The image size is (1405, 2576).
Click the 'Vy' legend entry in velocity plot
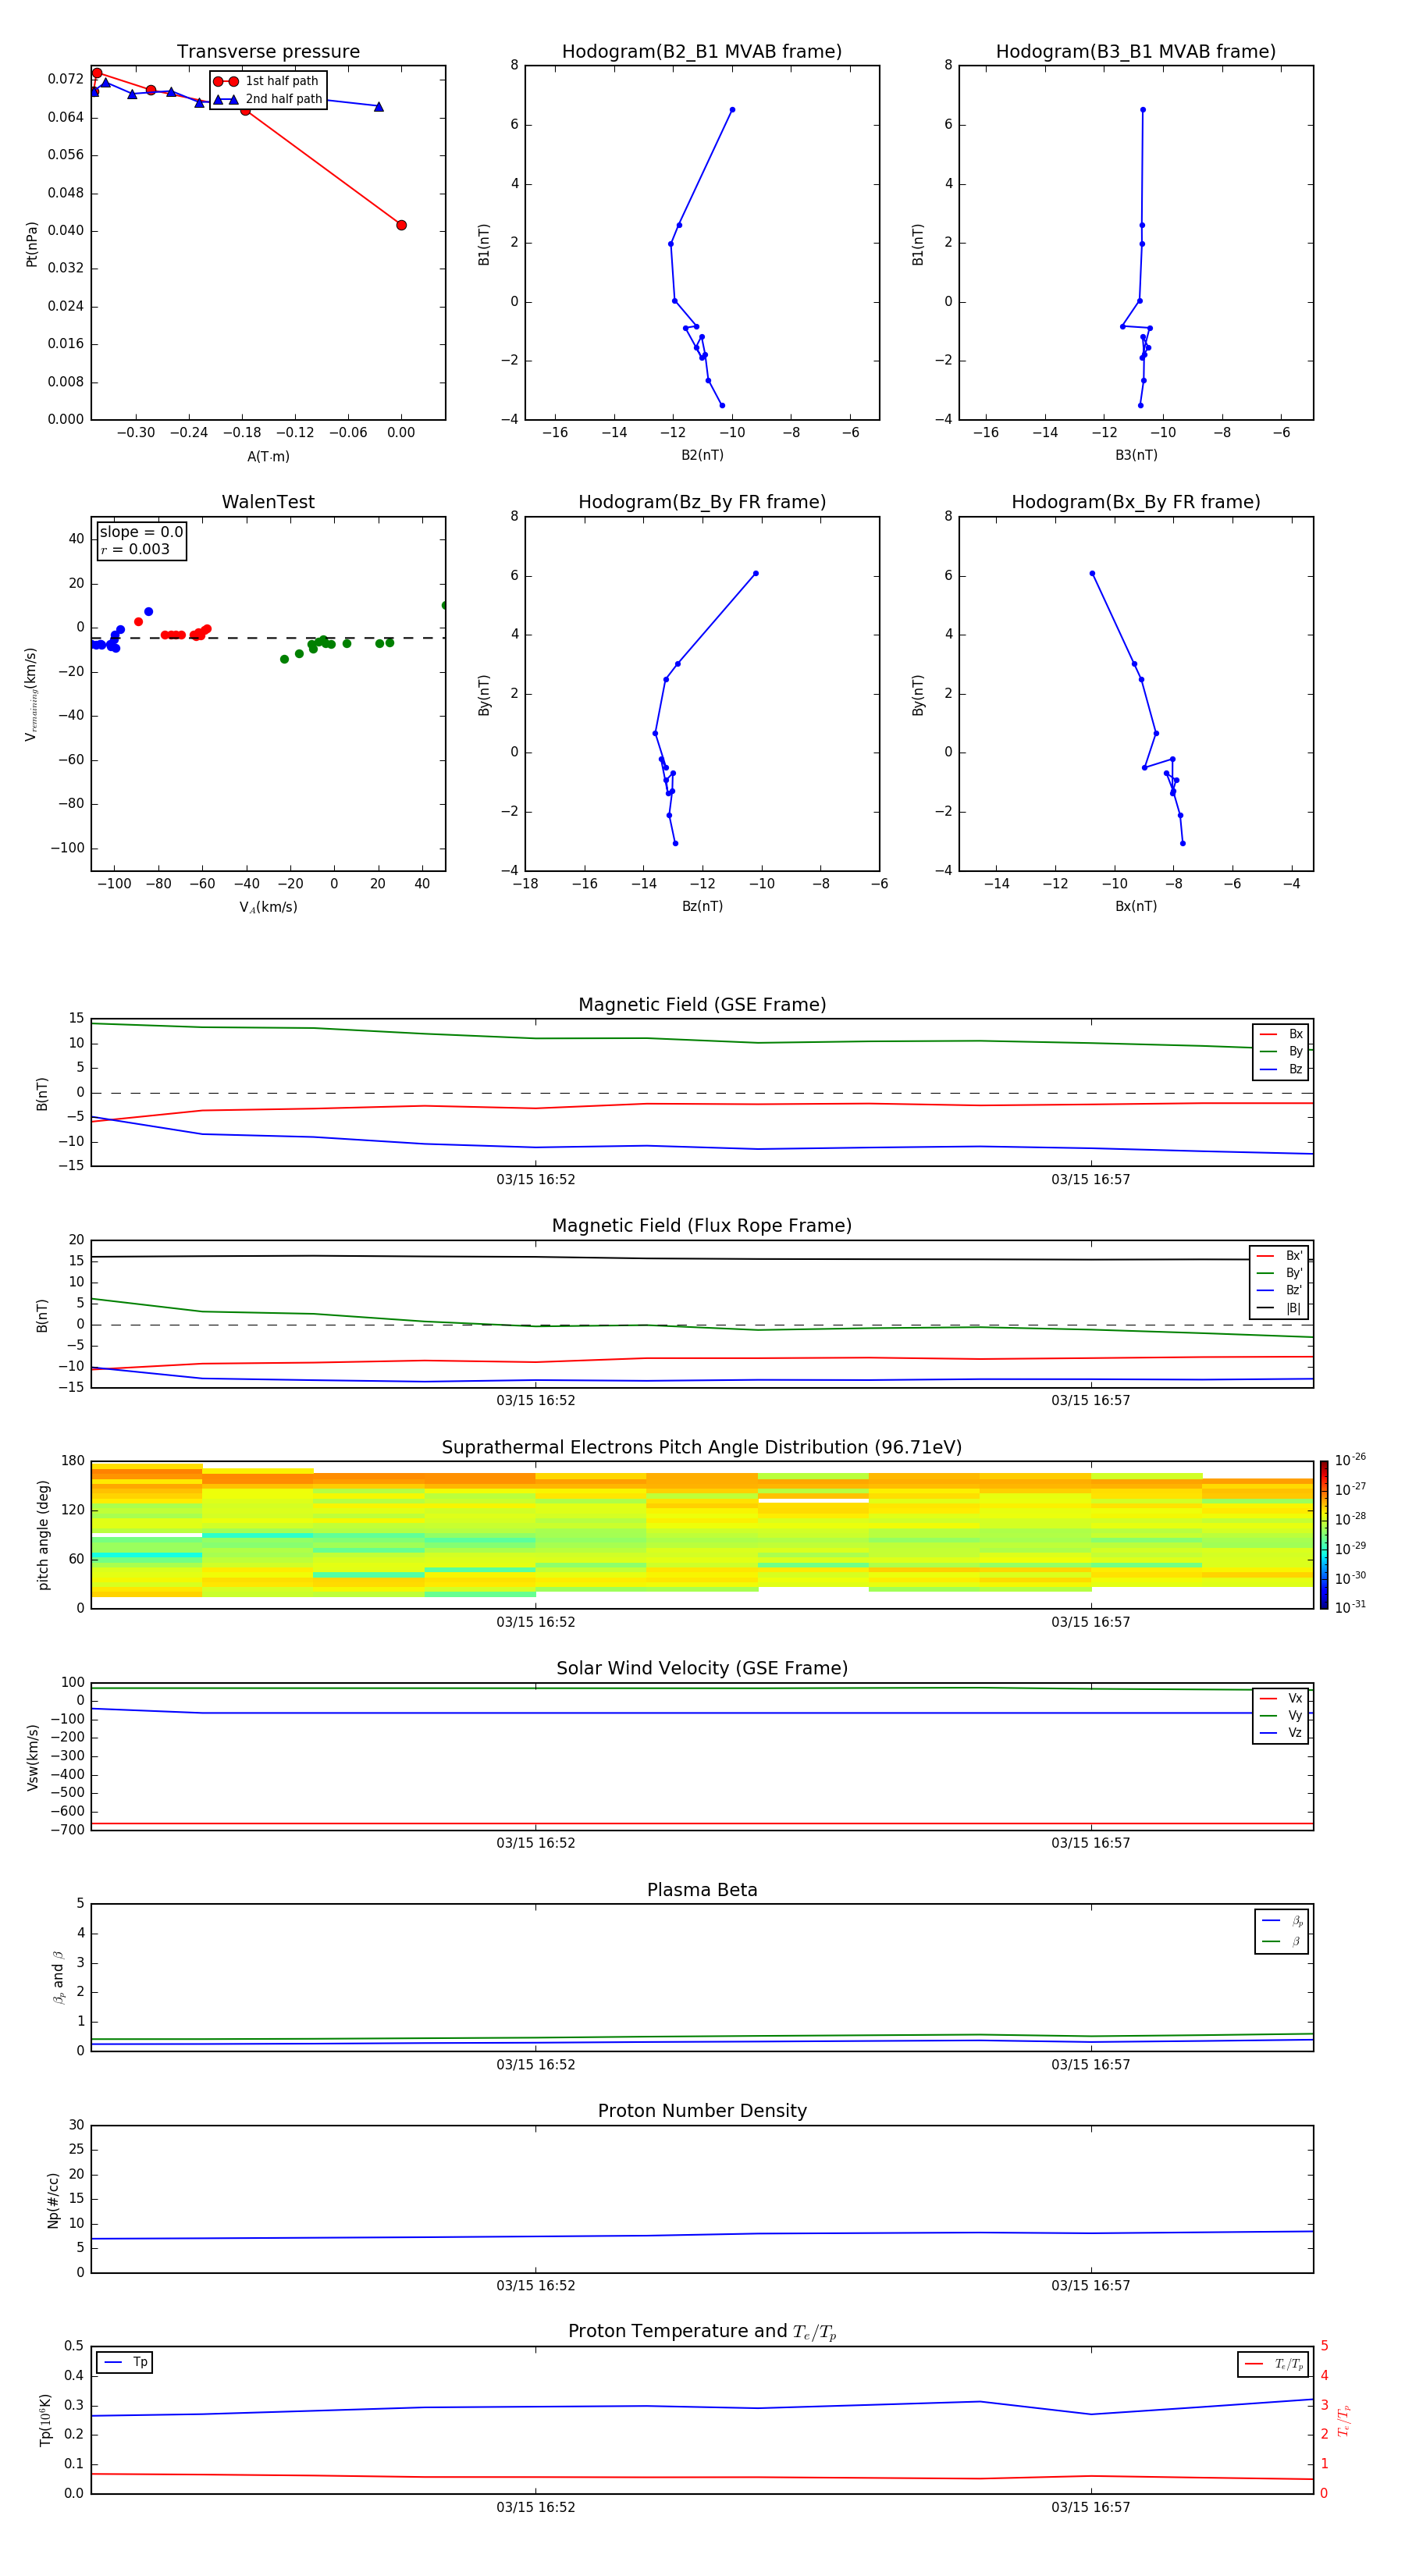point(1281,1716)
